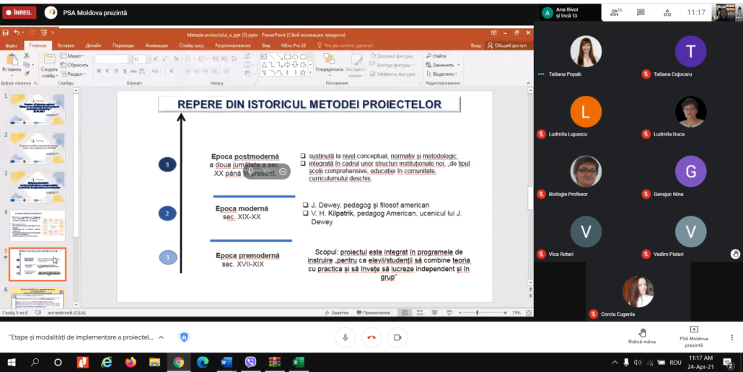Open Viber from the Windows taskbar
This screenshot has height=372, width=743.
(250, 362)
